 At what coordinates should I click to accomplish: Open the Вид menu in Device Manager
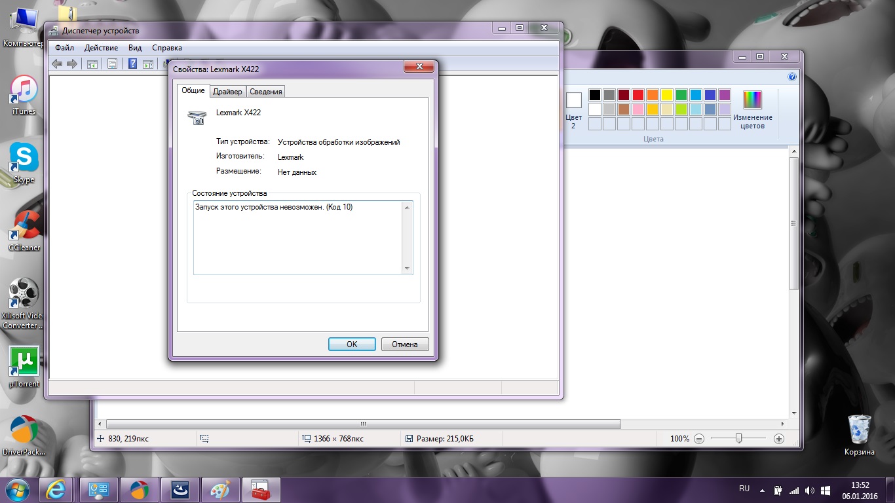pyautogui.click(x=135, y=48)
